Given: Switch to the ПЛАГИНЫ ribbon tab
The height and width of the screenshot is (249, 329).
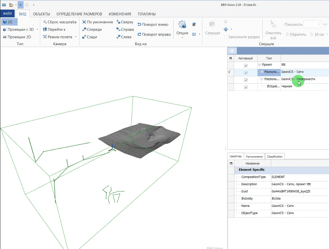Looking at the screenshot, I should [147, 14].
